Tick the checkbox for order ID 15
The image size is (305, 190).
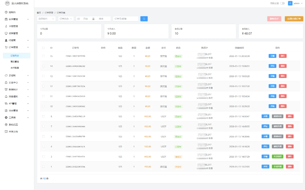pos(43,56)
